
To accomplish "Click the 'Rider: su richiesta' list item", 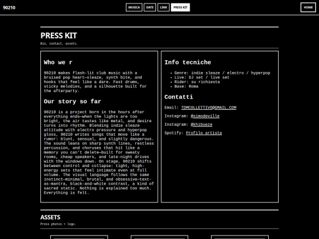I will click(x=197, y=82).
